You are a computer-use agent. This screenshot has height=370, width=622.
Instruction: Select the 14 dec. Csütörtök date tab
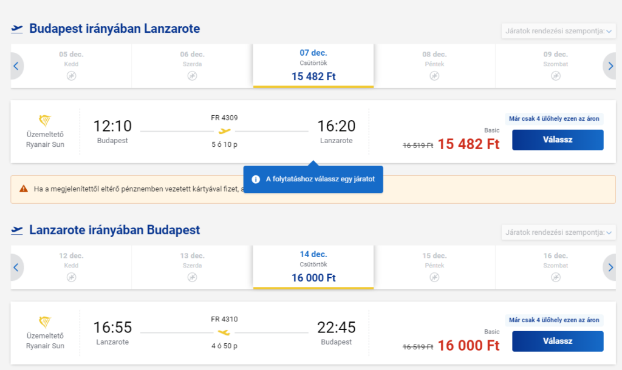click(313, 267)
